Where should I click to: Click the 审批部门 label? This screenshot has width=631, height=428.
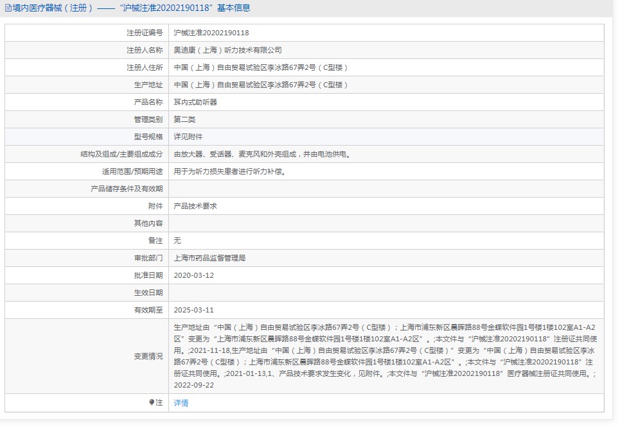tap(148, 257)
